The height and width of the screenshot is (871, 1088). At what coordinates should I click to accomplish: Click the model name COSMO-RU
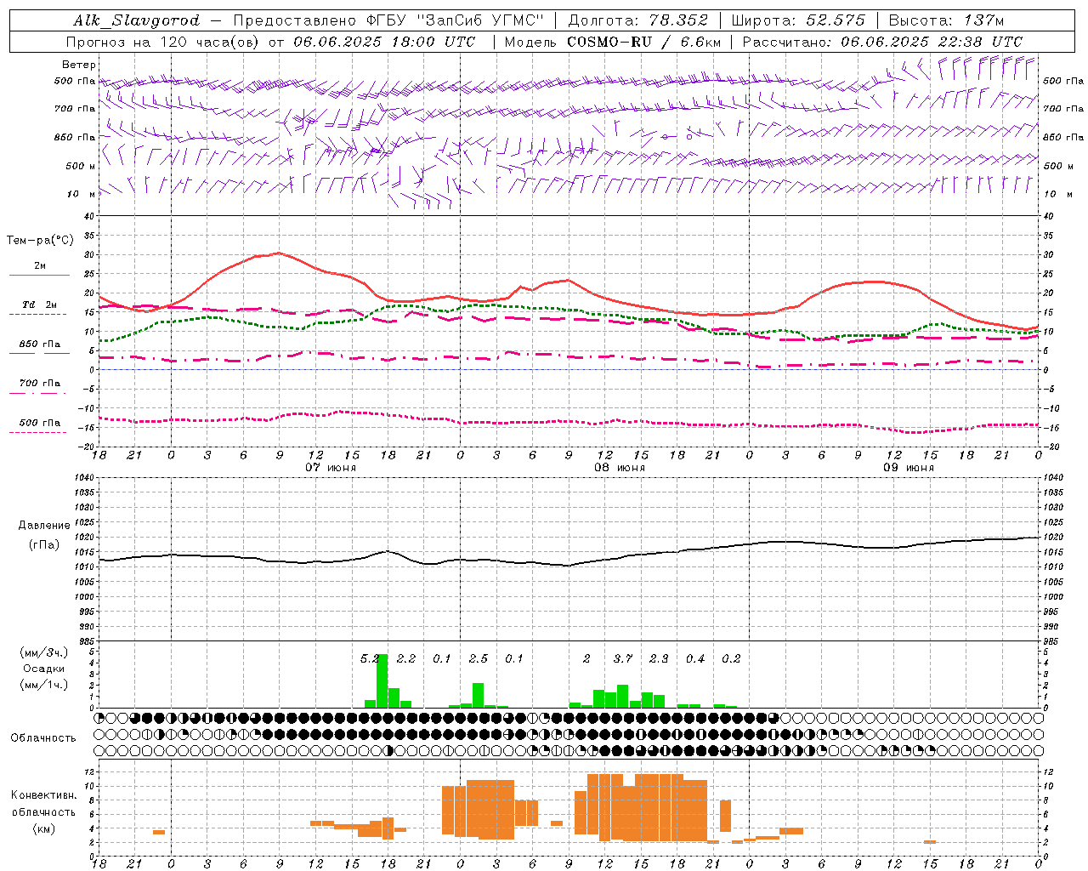coord(609,42)
